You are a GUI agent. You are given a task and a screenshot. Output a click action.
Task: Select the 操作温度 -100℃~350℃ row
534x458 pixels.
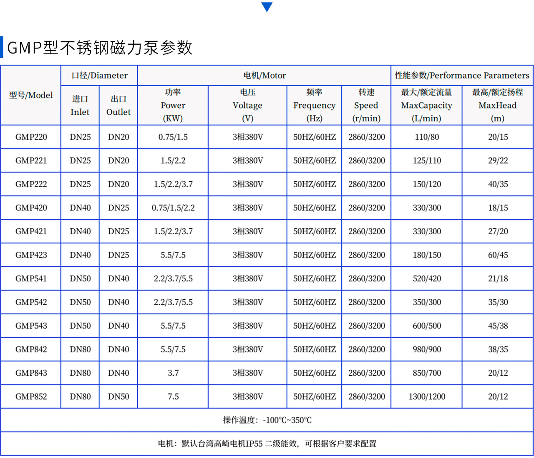267,420
